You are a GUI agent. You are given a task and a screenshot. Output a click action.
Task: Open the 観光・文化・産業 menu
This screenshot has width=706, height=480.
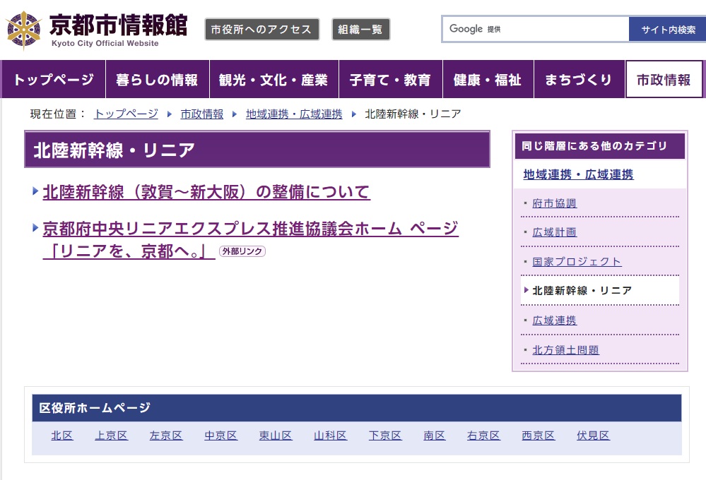pyautogui.click(x=273, y=80)
